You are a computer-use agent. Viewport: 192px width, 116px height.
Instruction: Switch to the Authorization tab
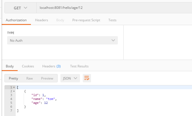(16, 20)
